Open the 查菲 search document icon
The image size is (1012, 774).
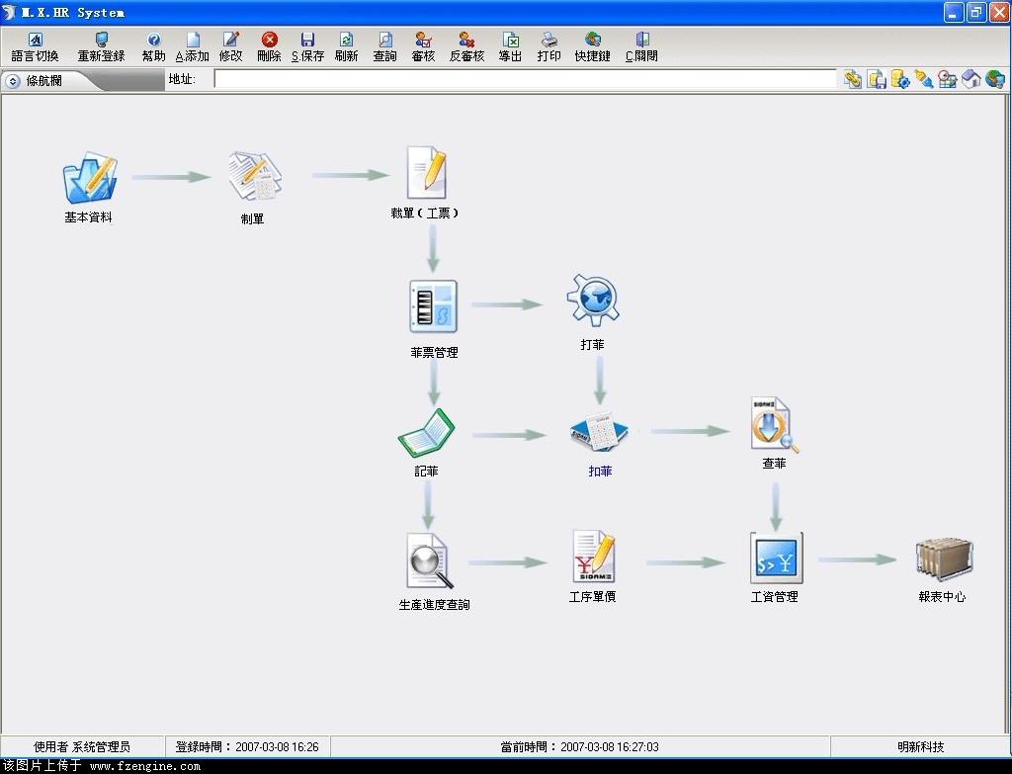774,425
